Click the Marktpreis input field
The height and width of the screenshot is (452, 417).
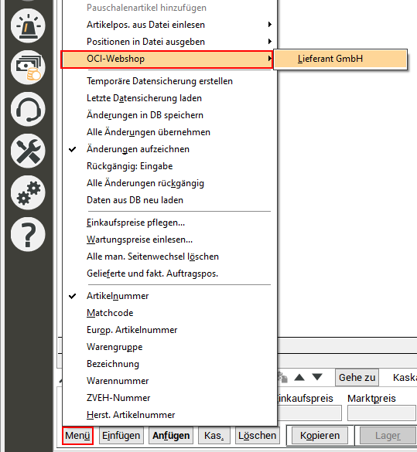click(381, 413)
